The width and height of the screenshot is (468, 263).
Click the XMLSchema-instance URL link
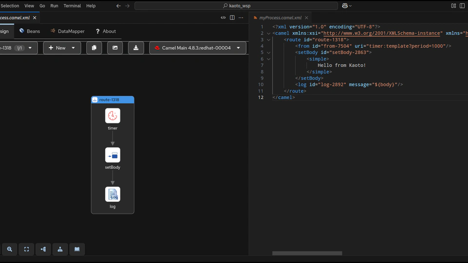(381, 33)
